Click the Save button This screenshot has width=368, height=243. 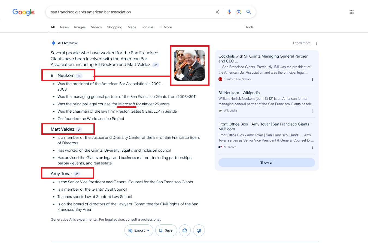(166, 230)
